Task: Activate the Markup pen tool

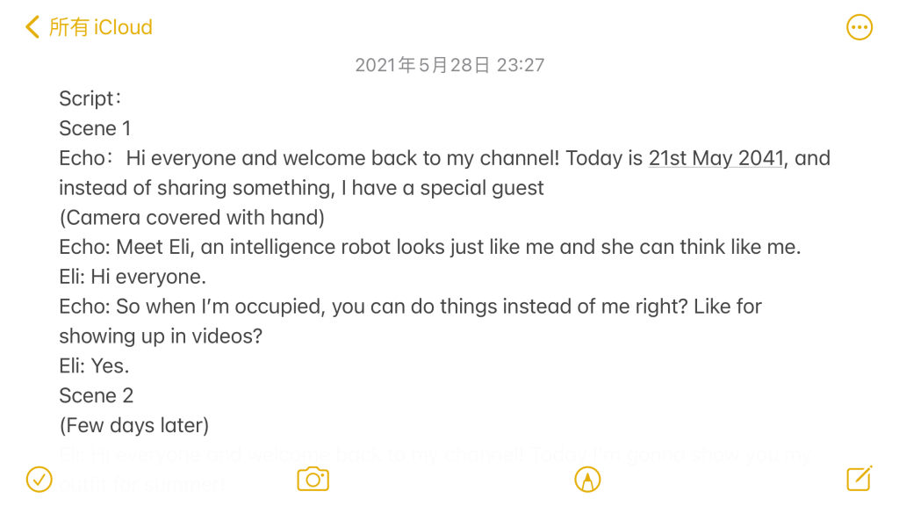Action: tap(586, 479)
